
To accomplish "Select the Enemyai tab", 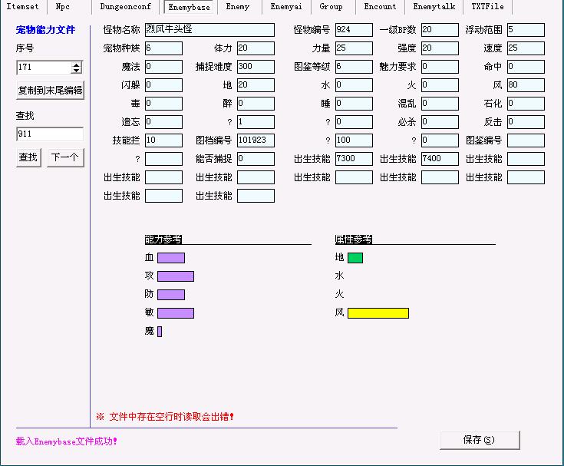I will coord(285,7).
